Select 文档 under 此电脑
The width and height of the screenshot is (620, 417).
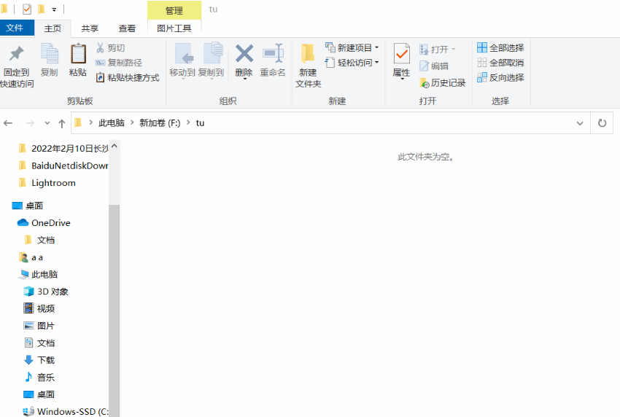39,343
